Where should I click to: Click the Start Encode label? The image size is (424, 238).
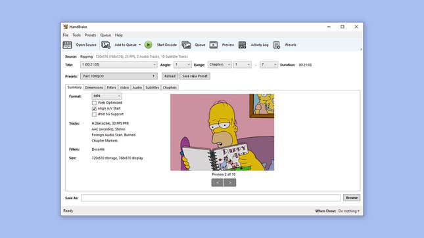point(166,45)
